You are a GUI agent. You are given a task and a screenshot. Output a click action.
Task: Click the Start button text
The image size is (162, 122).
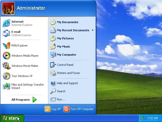point(13,118)
